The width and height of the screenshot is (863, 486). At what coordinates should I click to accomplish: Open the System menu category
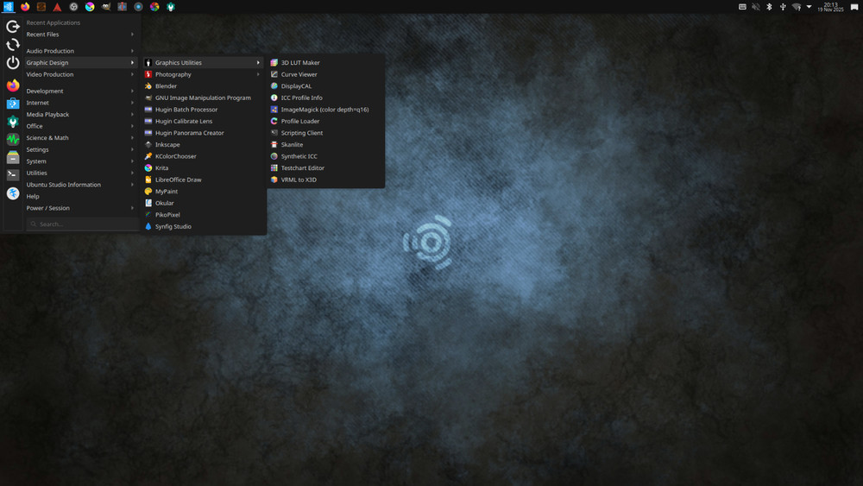pos(80,161)
